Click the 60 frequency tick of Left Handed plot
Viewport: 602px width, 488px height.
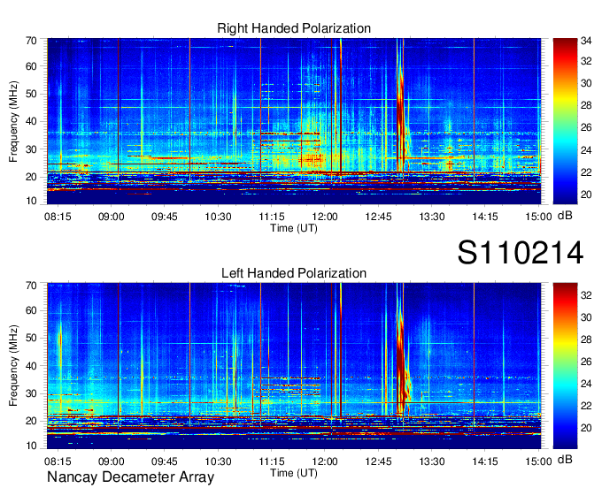[x=31, y=310]
